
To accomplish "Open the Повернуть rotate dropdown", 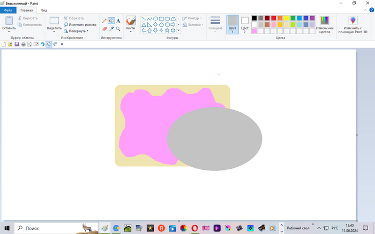I will (x=77, y=31).
